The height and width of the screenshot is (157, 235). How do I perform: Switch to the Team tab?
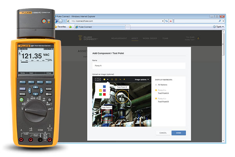pyautogui.click(x=165, y=38)
